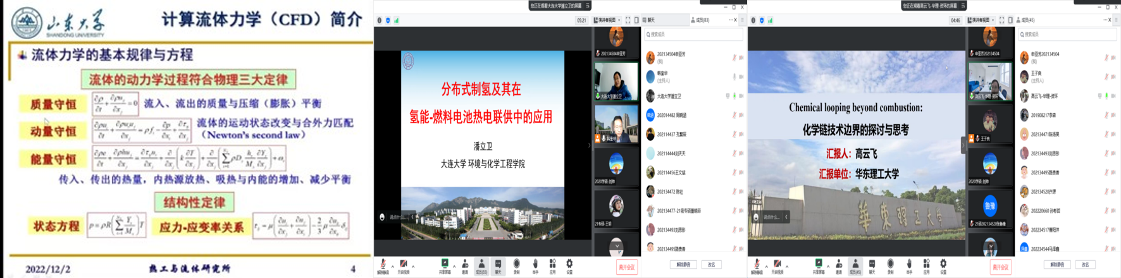This screenshot has height=278, width=1121.
Task: Click blue security shield icon in right window
Action: [762, 20]
